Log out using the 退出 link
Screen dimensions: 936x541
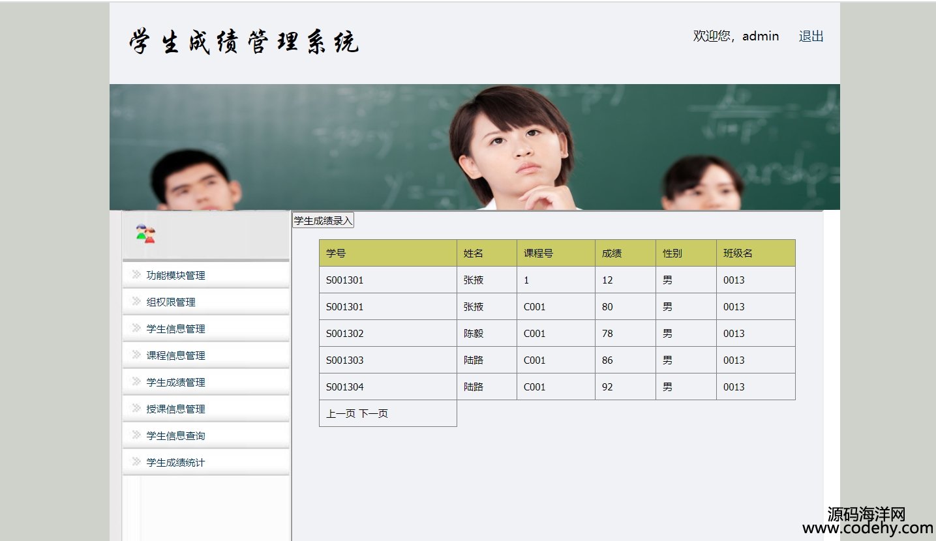click(811, 37)
